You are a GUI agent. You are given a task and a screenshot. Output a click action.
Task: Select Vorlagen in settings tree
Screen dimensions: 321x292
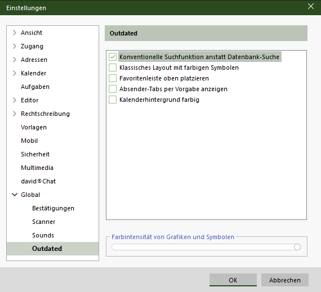[x=34, y=127]
